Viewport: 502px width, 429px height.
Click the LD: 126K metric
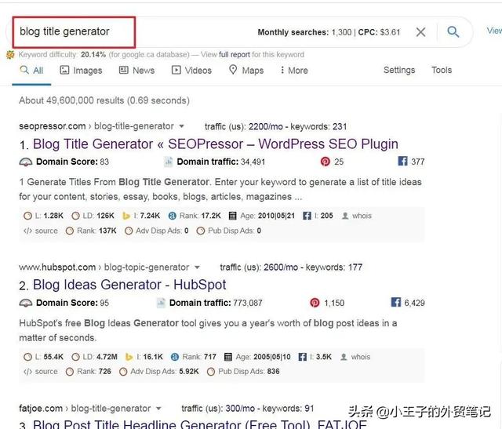coord(93,216)
